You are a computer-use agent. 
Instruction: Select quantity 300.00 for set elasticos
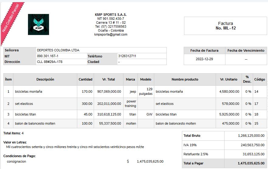(x=87, y=104)
